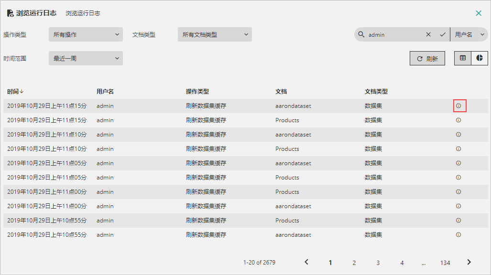
Task: Go to next page arrow
Action: click(469, 262)
